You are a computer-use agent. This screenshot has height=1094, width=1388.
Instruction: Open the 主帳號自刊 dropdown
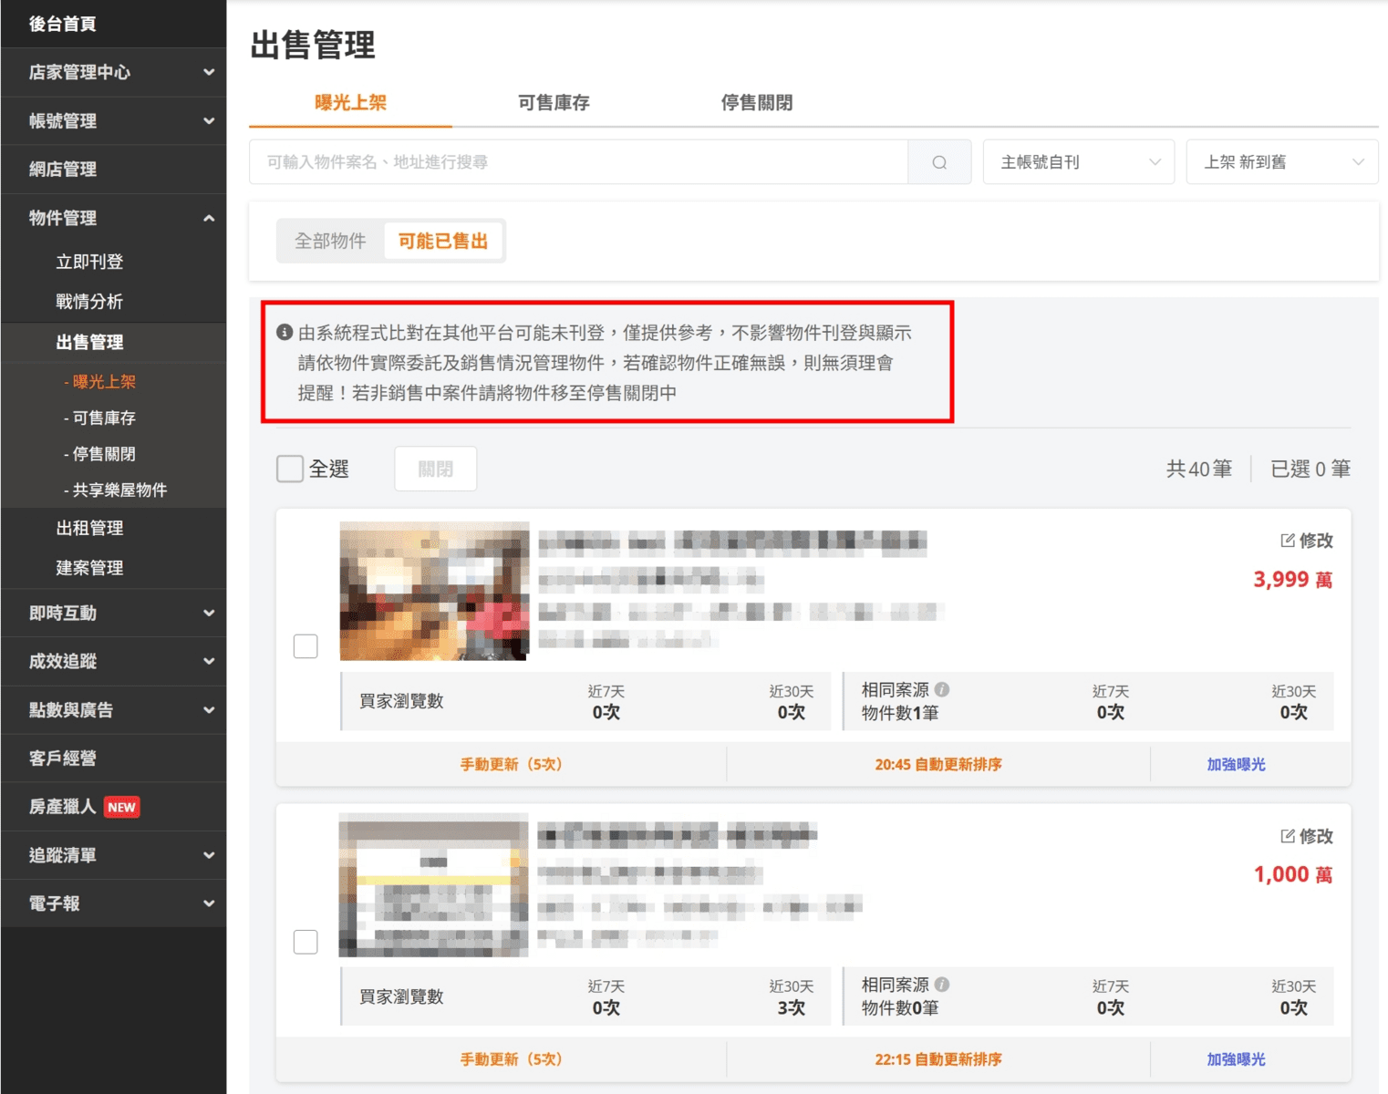click(1079, 162)
